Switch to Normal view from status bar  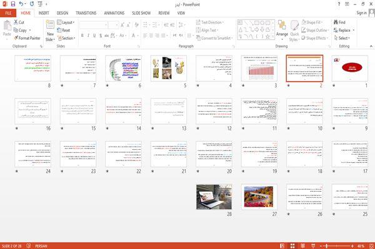[x=282, y=246]
